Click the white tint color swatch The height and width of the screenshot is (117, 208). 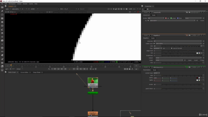pyautogui.click(x=197, y=53)
